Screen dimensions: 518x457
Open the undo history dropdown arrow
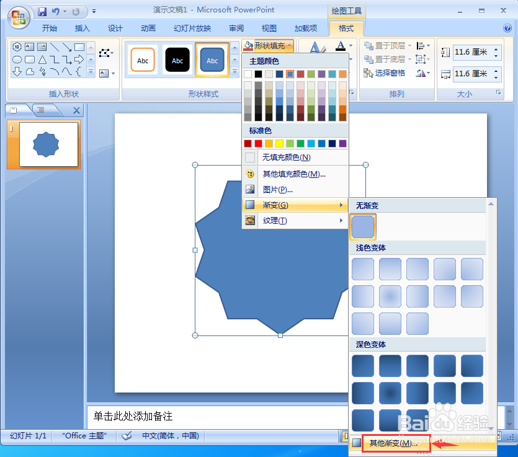[65, 12]
